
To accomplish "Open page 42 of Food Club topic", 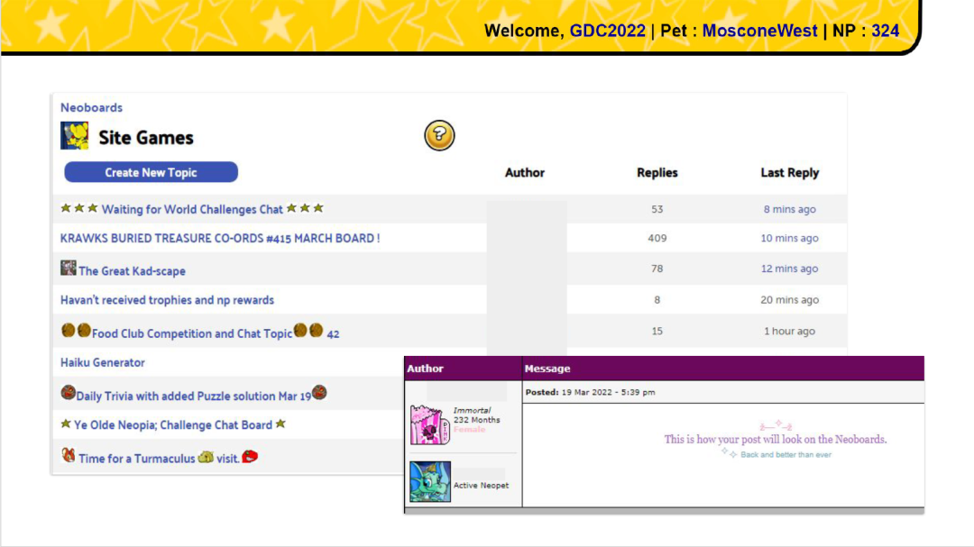I will pos(333,334).
